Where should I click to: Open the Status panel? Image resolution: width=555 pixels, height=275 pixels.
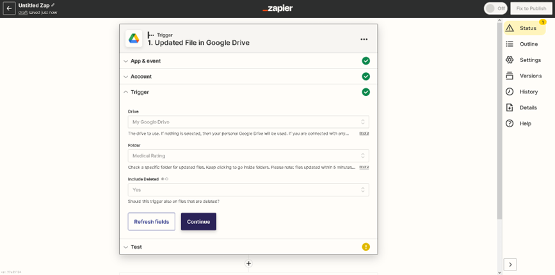pyautogui.click(x=525, y=28)
